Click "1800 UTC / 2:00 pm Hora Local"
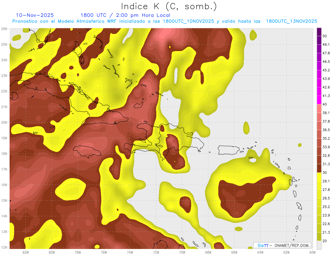The width and height of the screenshot is (332, 256). pos(125,15)
